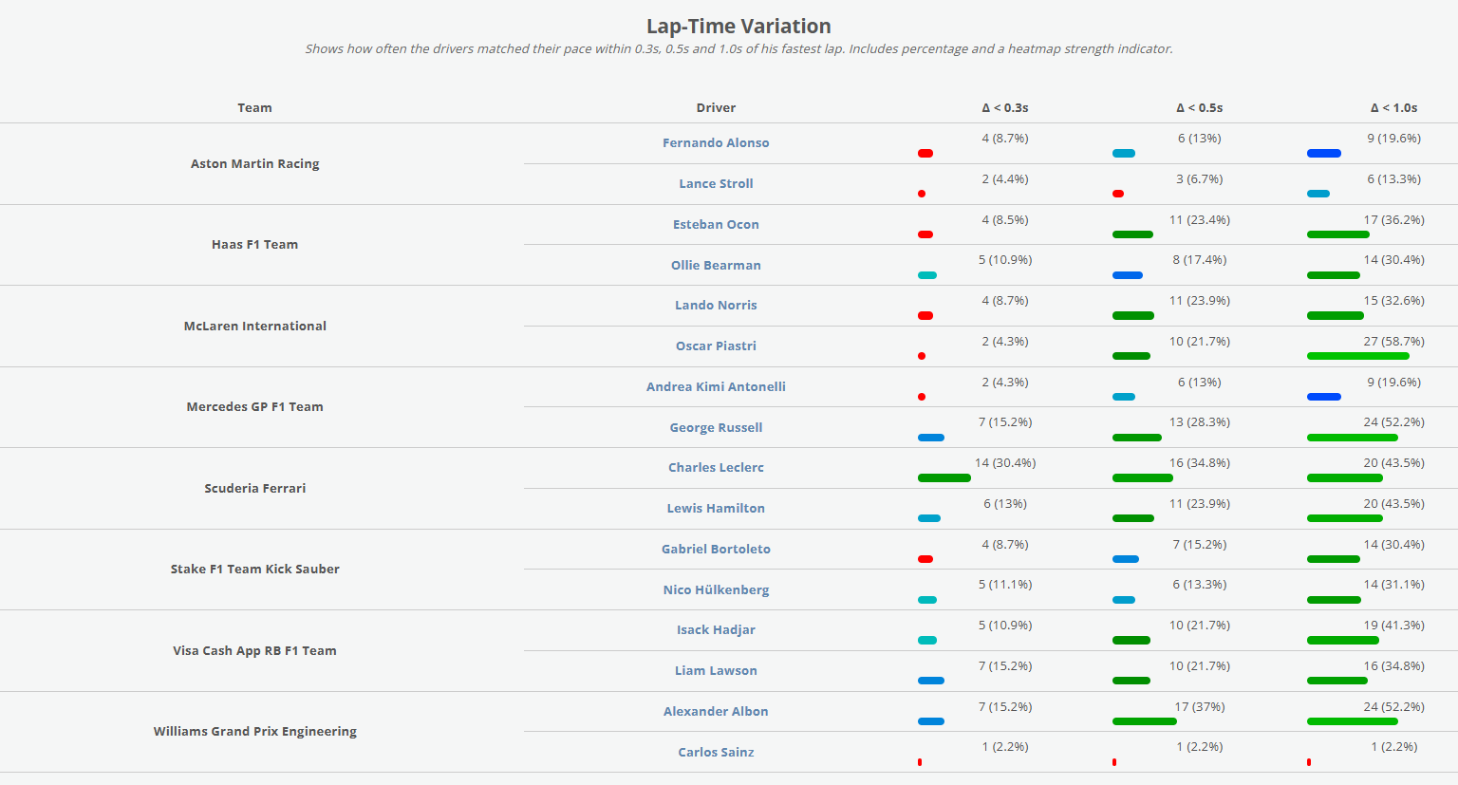Click Russell's green Δ < 1.0s heatmap bar

1353,438
